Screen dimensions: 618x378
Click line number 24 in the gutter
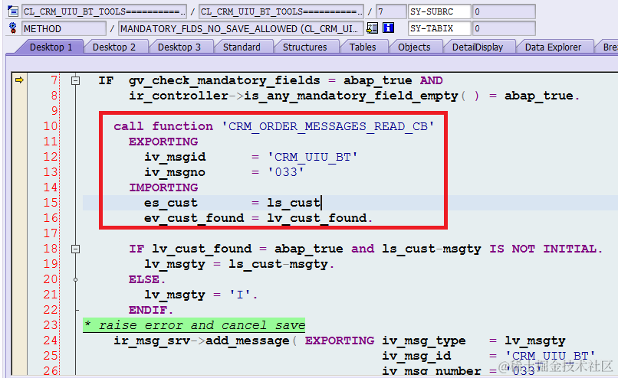(x=51, y=341)
